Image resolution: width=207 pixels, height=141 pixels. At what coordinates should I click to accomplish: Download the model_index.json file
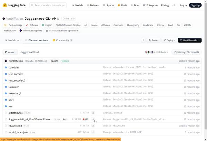coord(93,132)
